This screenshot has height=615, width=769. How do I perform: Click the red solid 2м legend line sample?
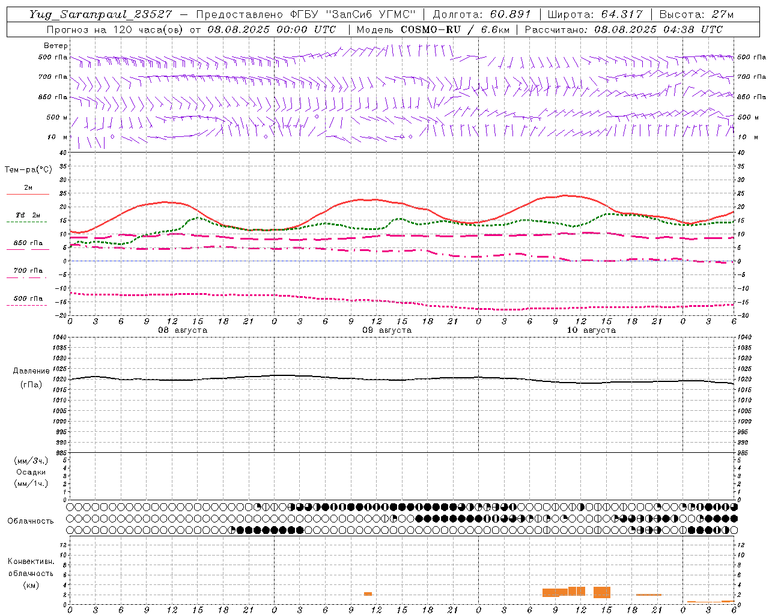[28, 195]
